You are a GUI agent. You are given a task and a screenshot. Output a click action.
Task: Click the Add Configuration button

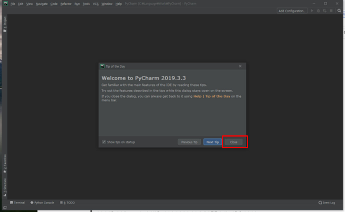(x=292, y=11)
